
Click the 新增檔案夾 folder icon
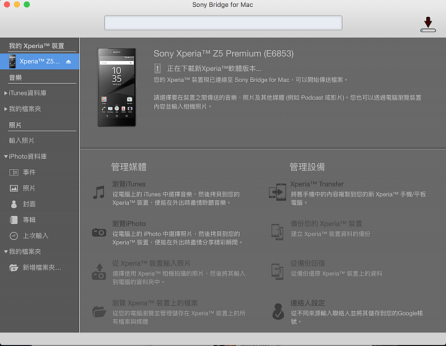[x=14, y=268]
